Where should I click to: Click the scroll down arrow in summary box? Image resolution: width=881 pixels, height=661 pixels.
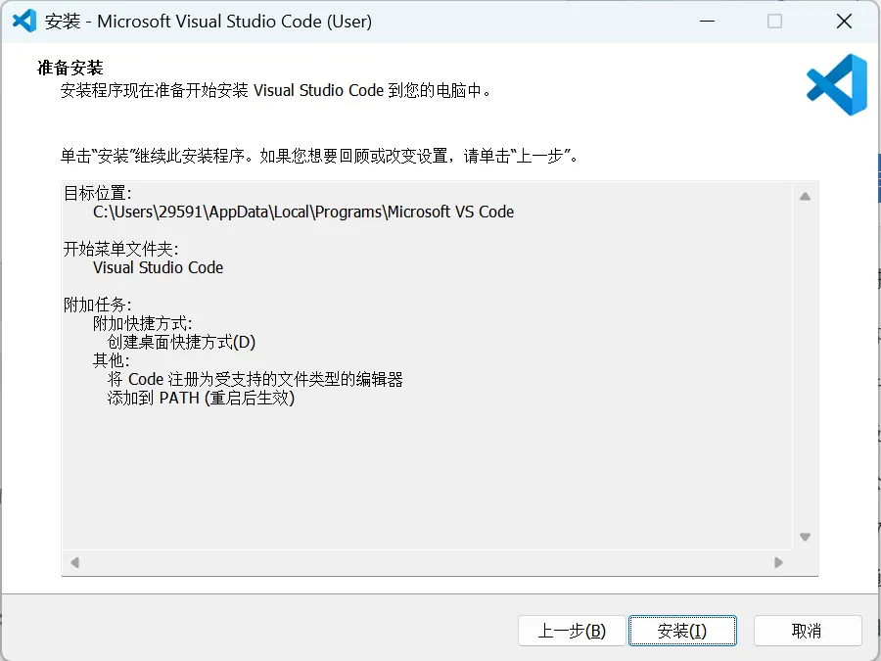(x=806, y=537)
